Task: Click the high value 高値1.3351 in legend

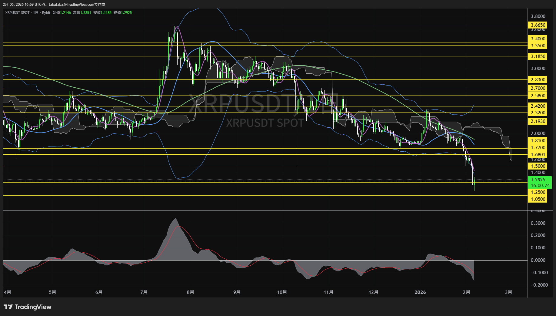Action: (82, 13)
